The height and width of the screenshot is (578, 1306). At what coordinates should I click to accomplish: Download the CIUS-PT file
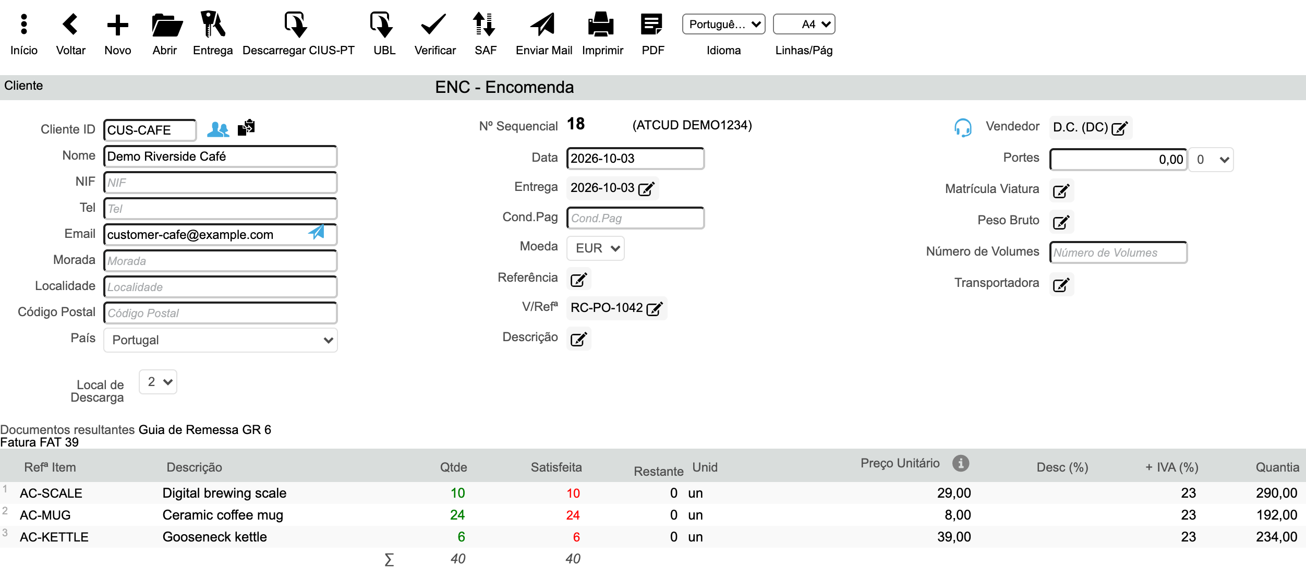click(296, 25)
